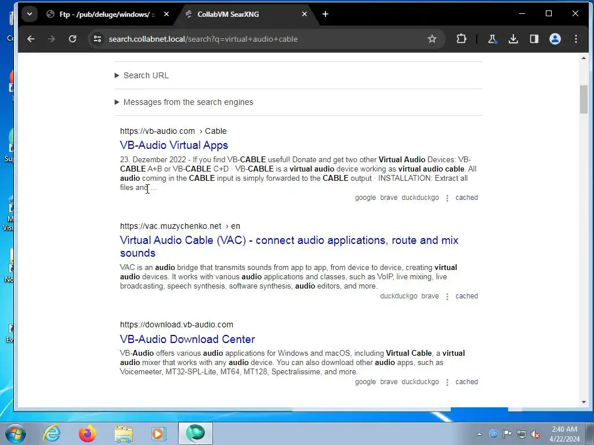
Task: Click the address bar URL
Action: point(203,39)
